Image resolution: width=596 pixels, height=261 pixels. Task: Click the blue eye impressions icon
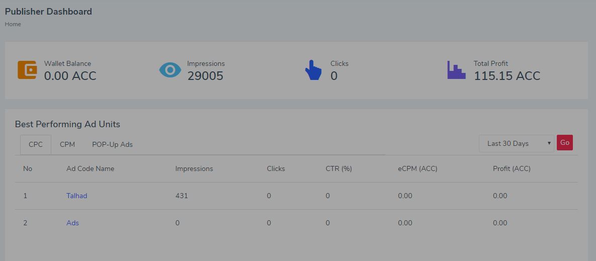tap(170, 70)
